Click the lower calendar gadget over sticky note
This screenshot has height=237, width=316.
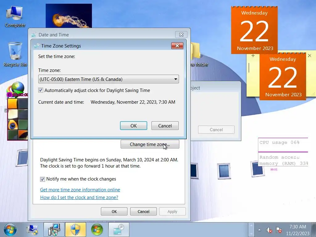click(x=283, y=76)
